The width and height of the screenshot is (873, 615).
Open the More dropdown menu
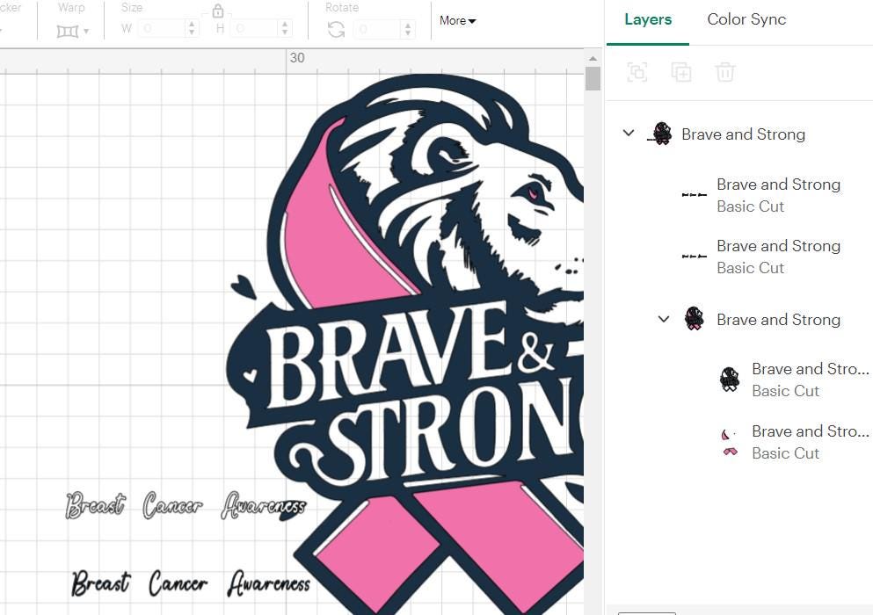457,20
